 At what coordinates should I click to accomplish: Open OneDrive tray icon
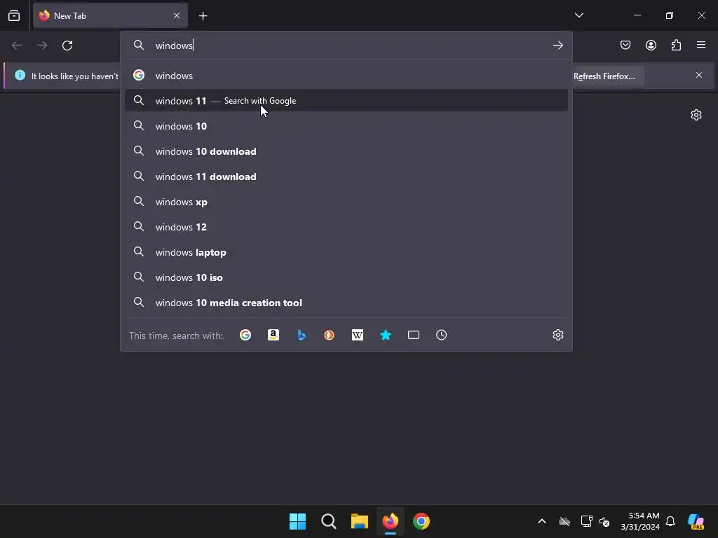(x=564, y=521)
